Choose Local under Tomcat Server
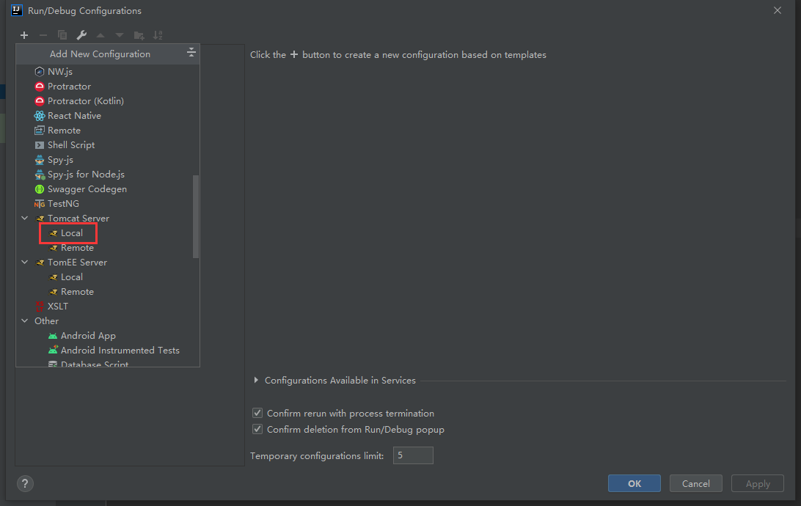801x506 pixels. [72, 233]
